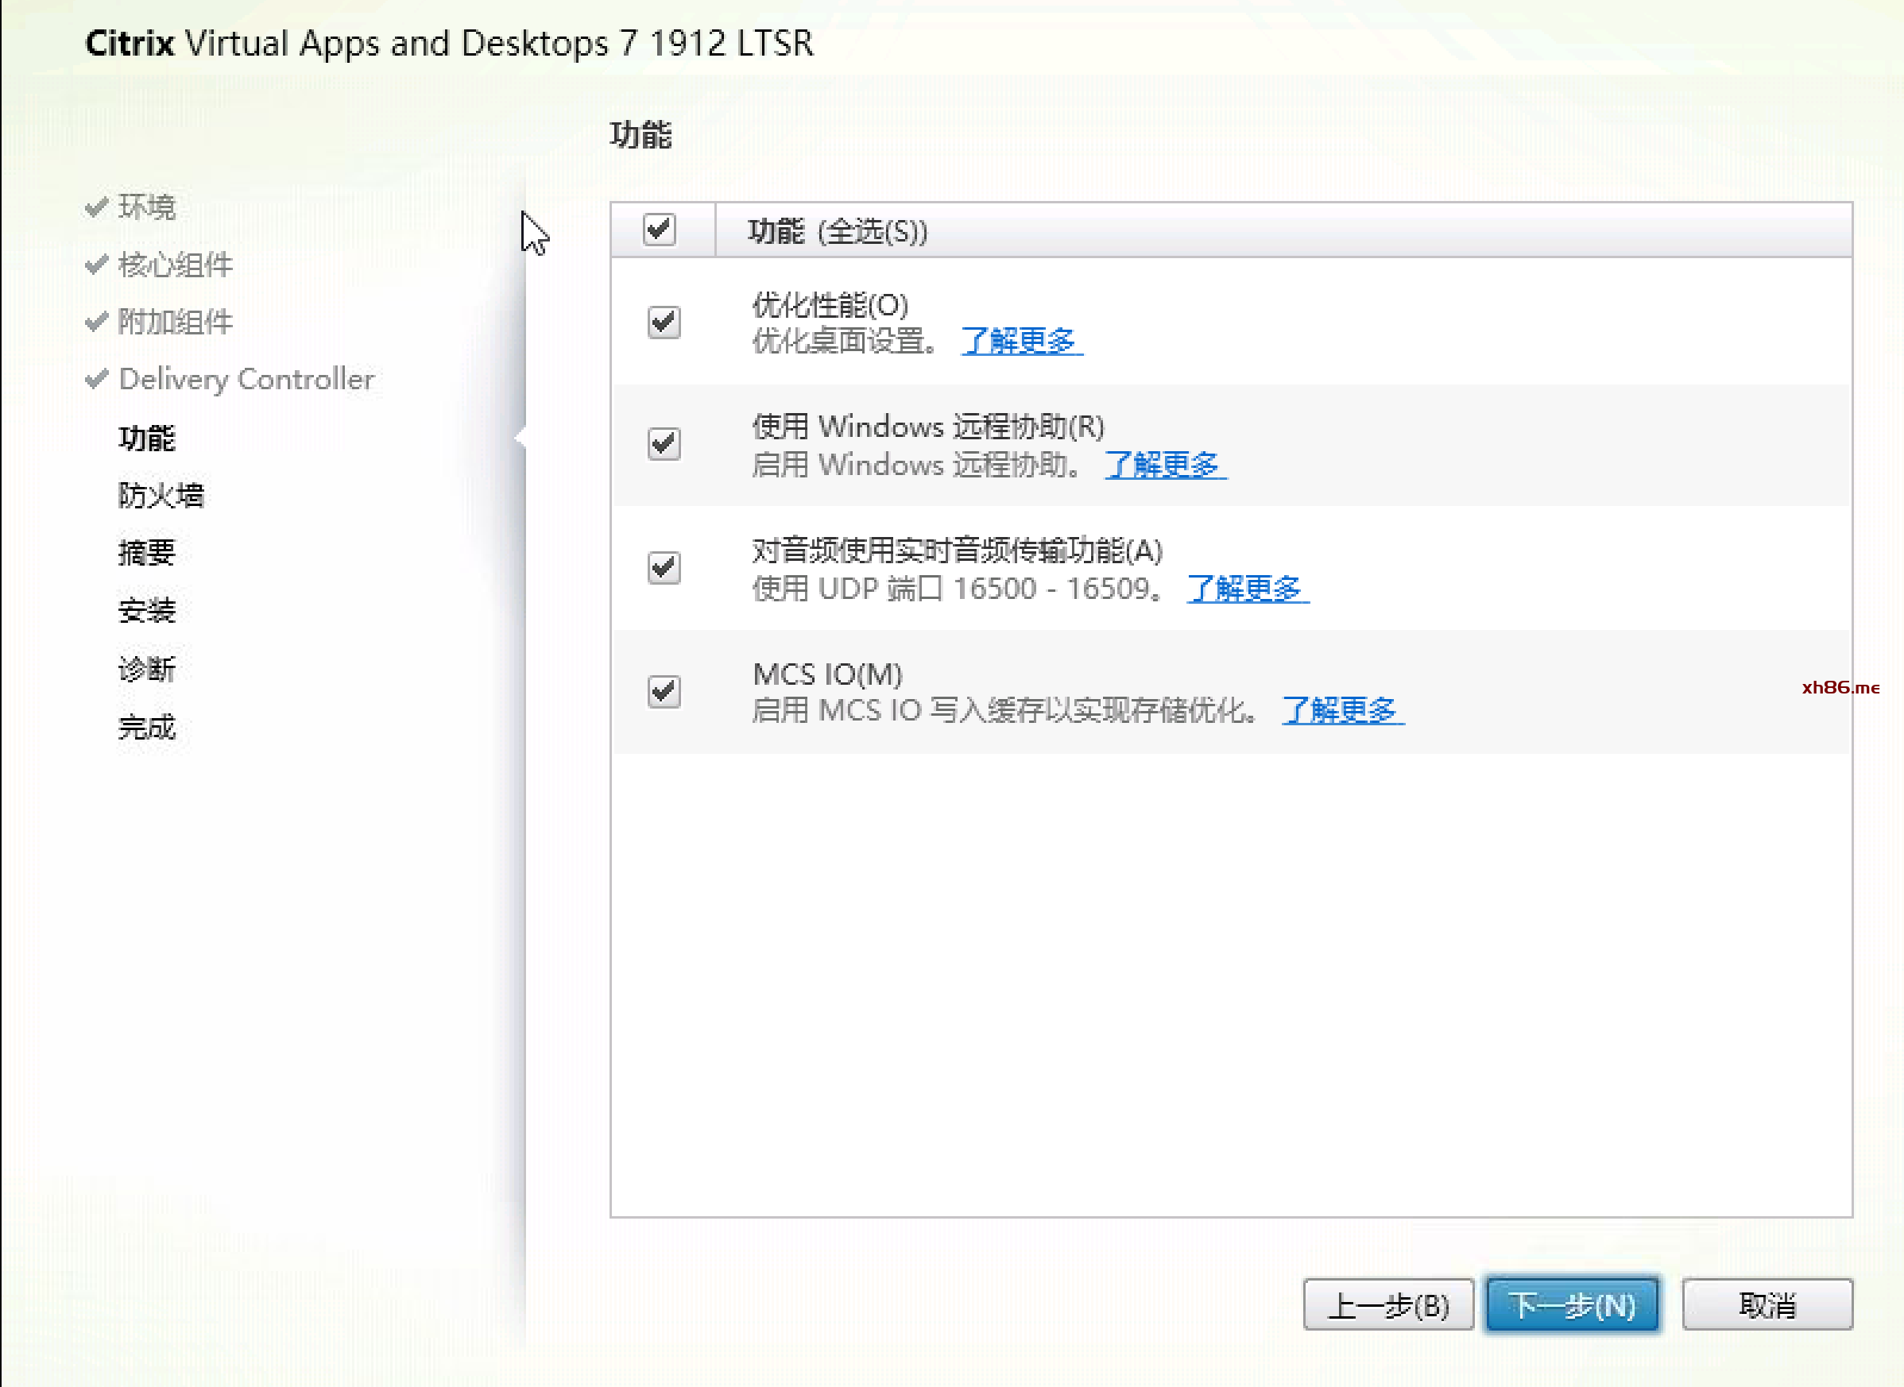Select the 附加组件 step in sidebar

pos(175,322)
